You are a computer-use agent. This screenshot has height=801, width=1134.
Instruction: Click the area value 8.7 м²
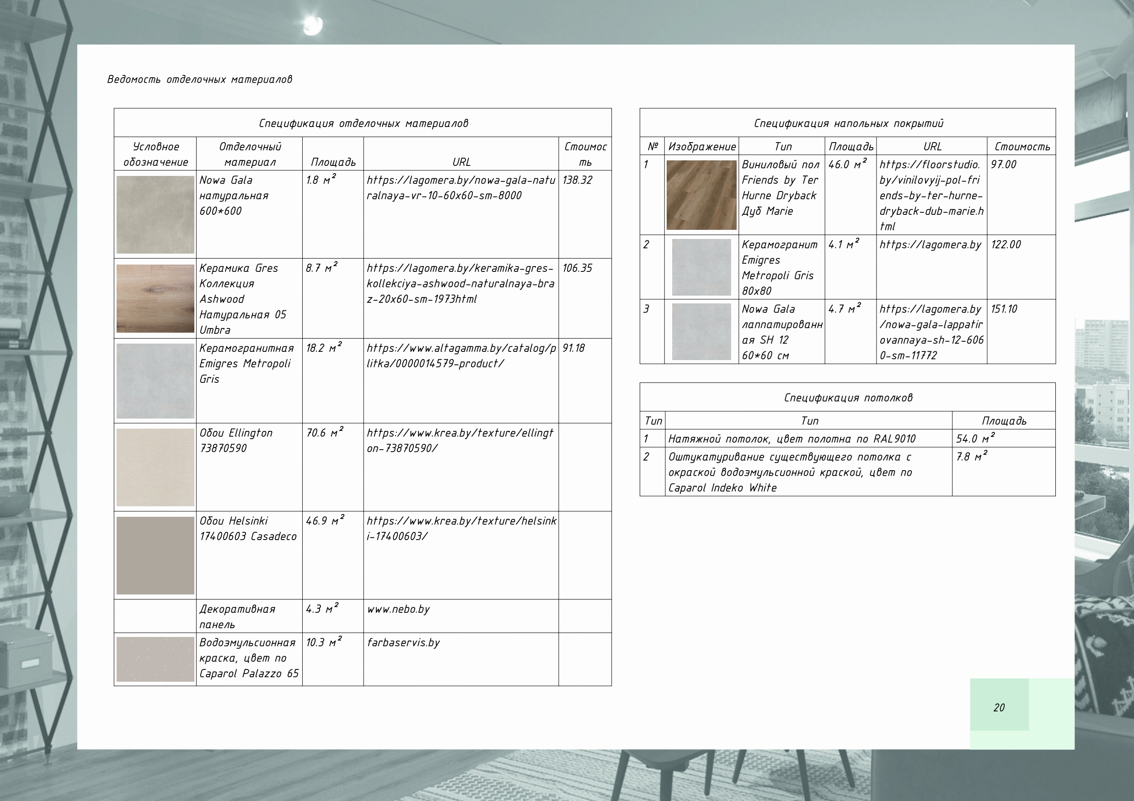click(x=321, y=267)
